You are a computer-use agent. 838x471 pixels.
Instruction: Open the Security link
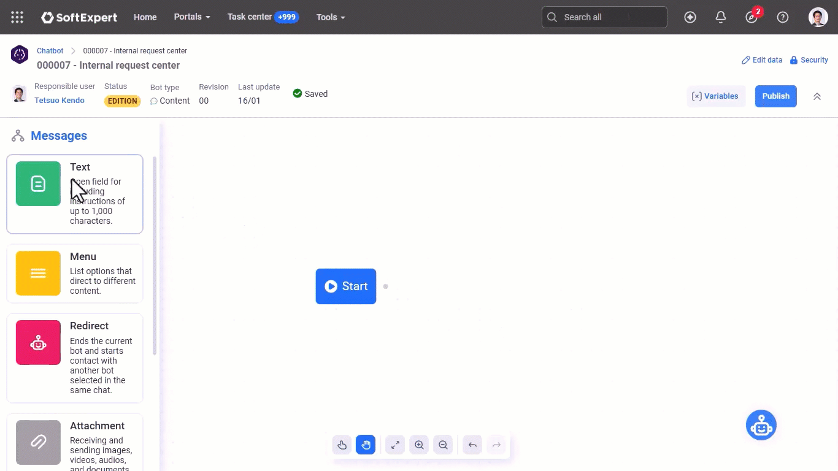click(809, 60)
